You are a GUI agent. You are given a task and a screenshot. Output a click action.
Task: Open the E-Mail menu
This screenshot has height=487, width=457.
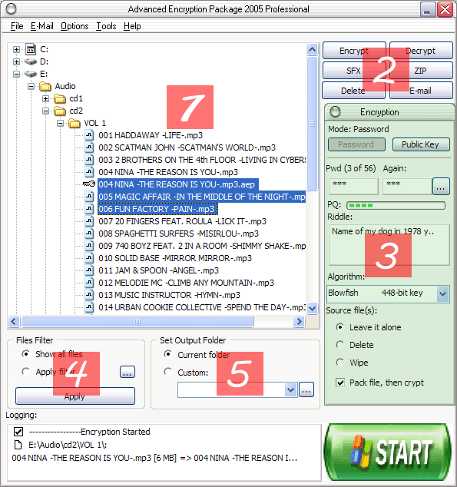(x=42, y=26)
